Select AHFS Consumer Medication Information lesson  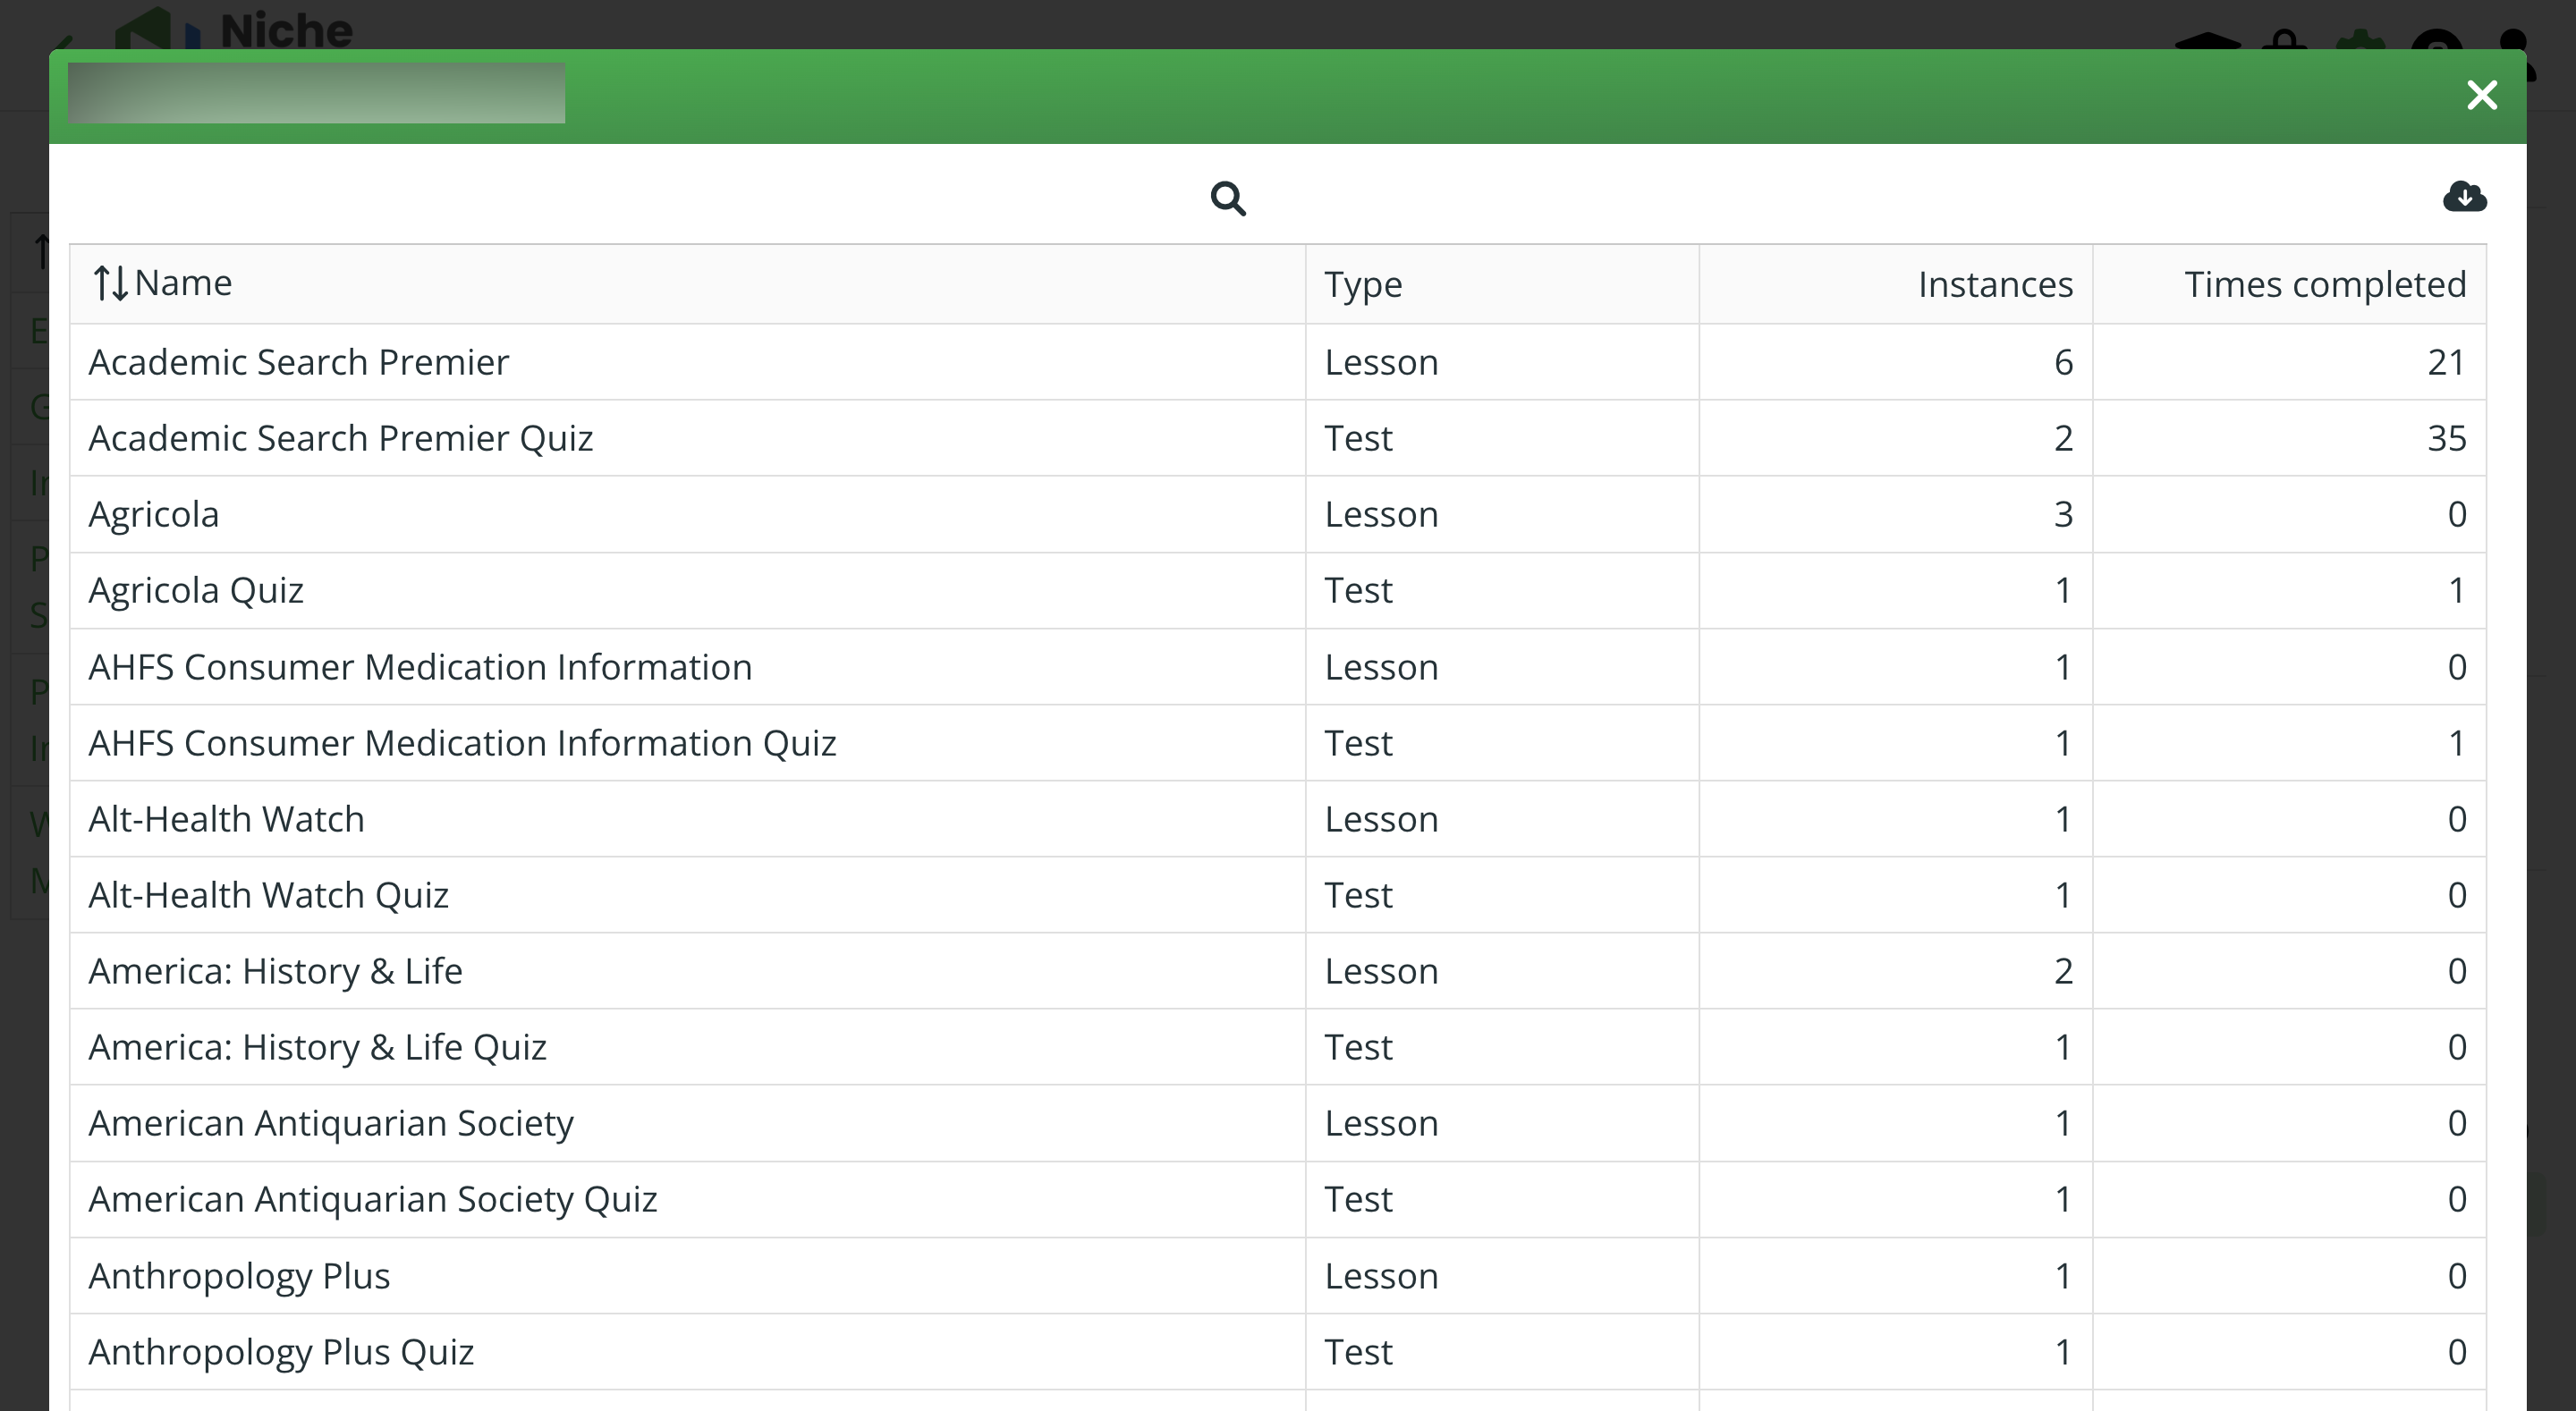point(420,667)
